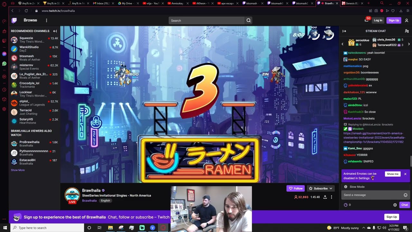Switch to the Annisokay YouTube tab
The height and width of the screenshot is (232, 412).
pyautogui.click(x=178, y=3)
